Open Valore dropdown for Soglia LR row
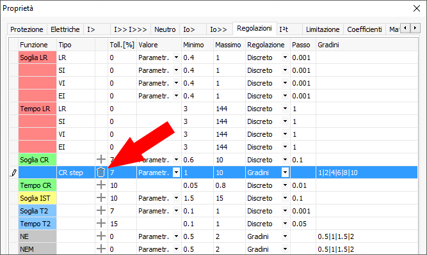 (x=176, y=58)
